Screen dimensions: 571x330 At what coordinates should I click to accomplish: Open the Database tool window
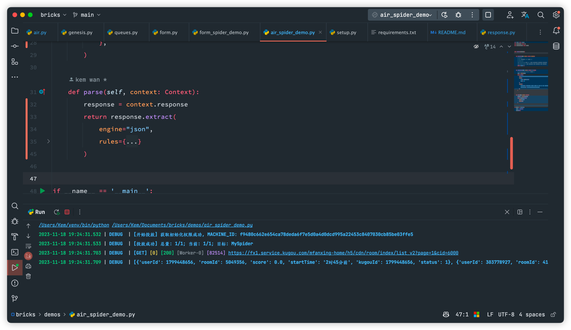click(x=556, y=46)
